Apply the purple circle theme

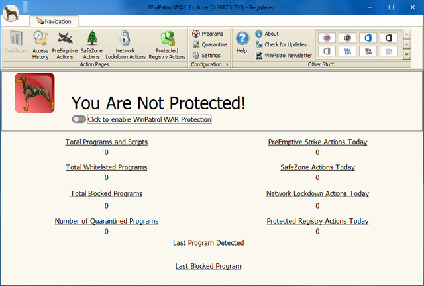tap(327, 38)
